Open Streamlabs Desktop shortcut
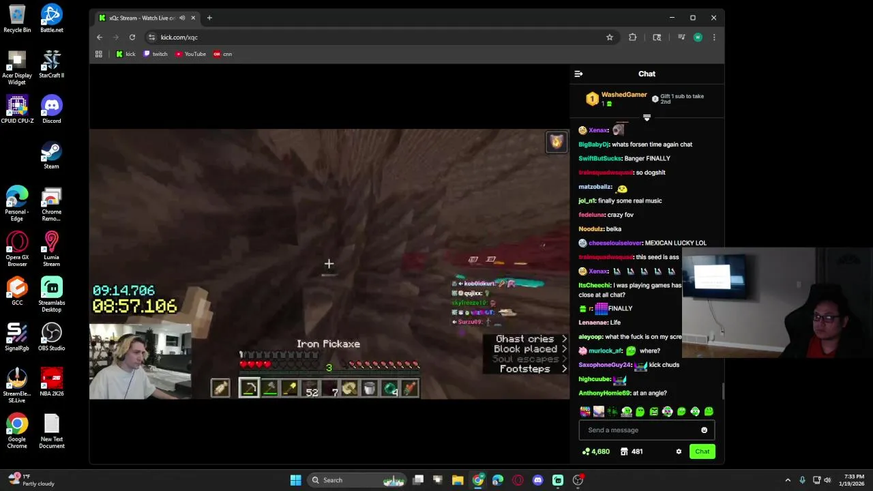Image resolution: width=873 pixels, height=491 pixels. coord(52,295)
